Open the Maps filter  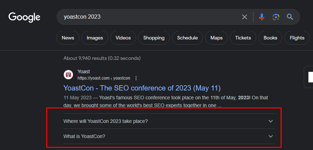pyautogui.click(x=216, y=38)
